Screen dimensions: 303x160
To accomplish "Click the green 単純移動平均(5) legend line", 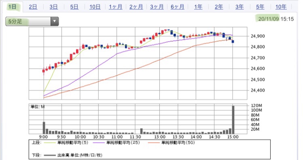I will point(49,143).
